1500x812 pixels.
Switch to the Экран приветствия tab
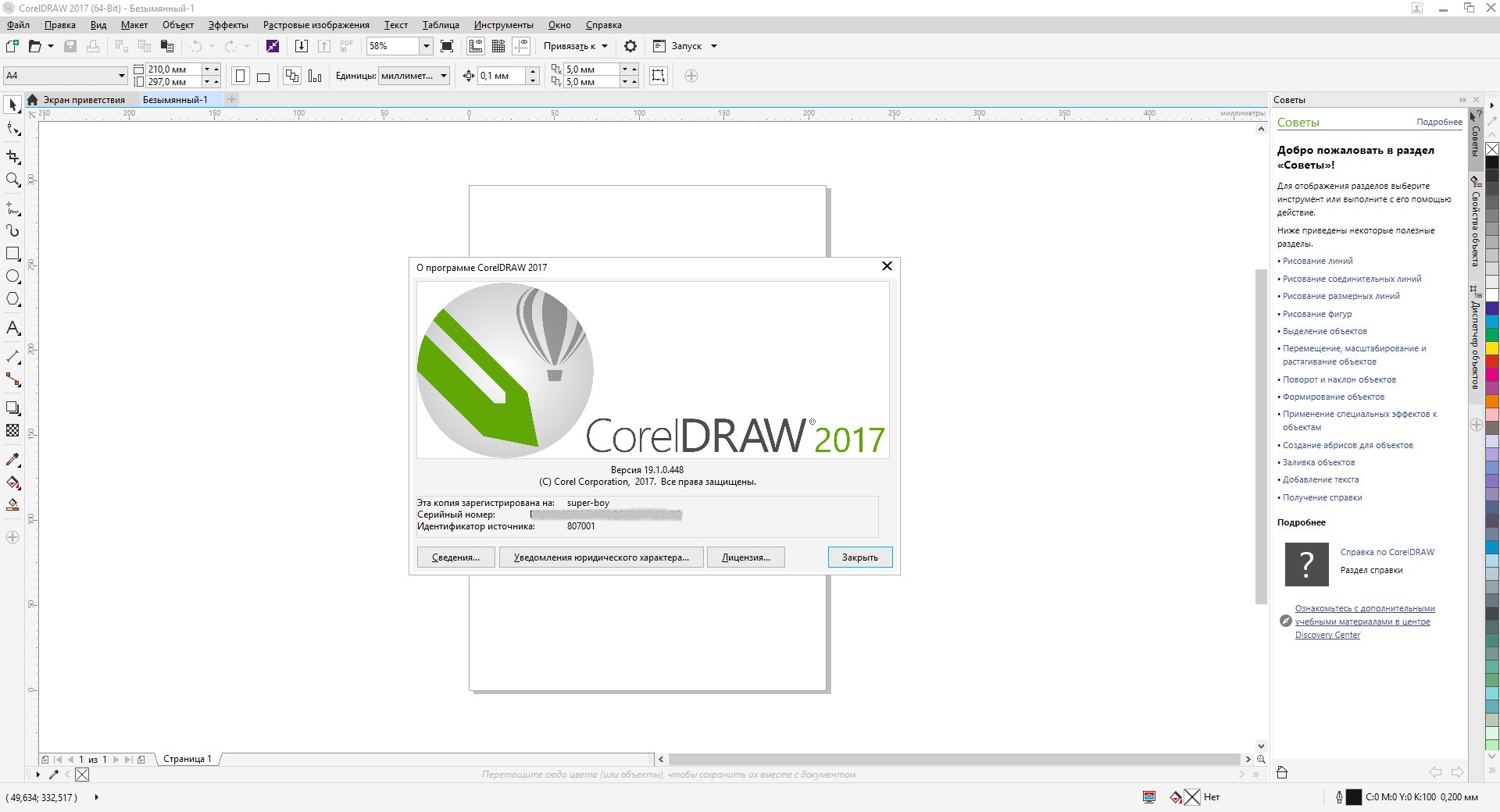coord(84,100)
